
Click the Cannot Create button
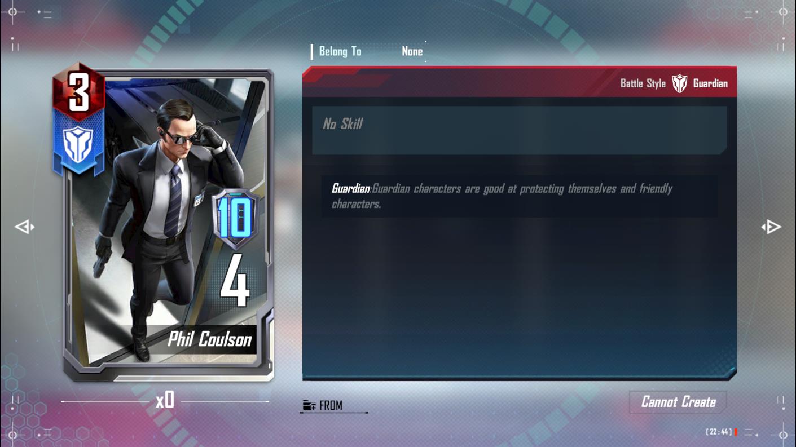point(678,402)
